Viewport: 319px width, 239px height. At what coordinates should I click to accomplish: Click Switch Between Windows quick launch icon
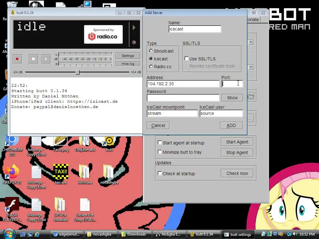pyautogui.click(x=30, y=234)
